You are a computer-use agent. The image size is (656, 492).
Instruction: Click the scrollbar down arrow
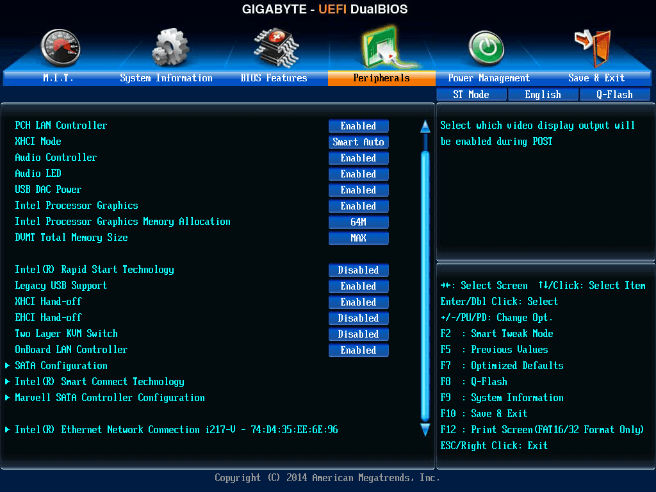point(425,430)
